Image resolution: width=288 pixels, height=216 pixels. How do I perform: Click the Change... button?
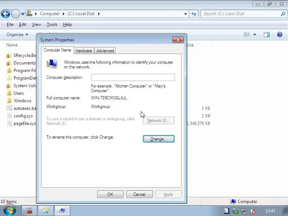[159, 139]
